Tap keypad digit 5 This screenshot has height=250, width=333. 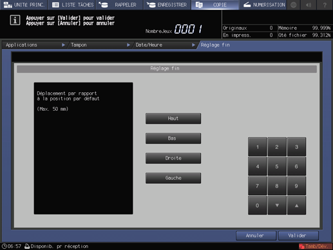(277, 166)
